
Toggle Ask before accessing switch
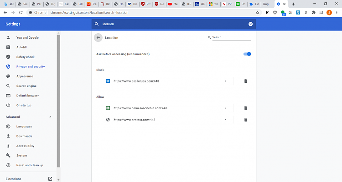(x=247, y=54)
